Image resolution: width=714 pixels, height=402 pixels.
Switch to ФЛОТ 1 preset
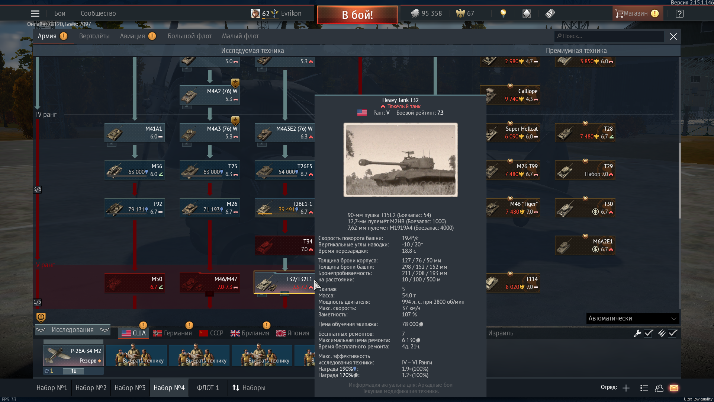(x=208, y=388)
